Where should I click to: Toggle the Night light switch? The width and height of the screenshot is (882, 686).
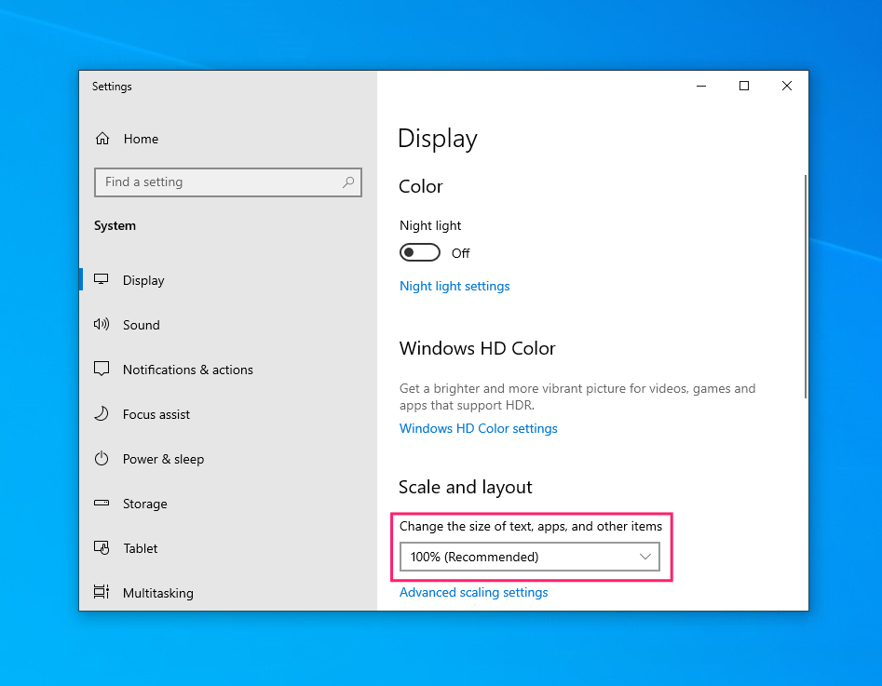pos(420,252)
